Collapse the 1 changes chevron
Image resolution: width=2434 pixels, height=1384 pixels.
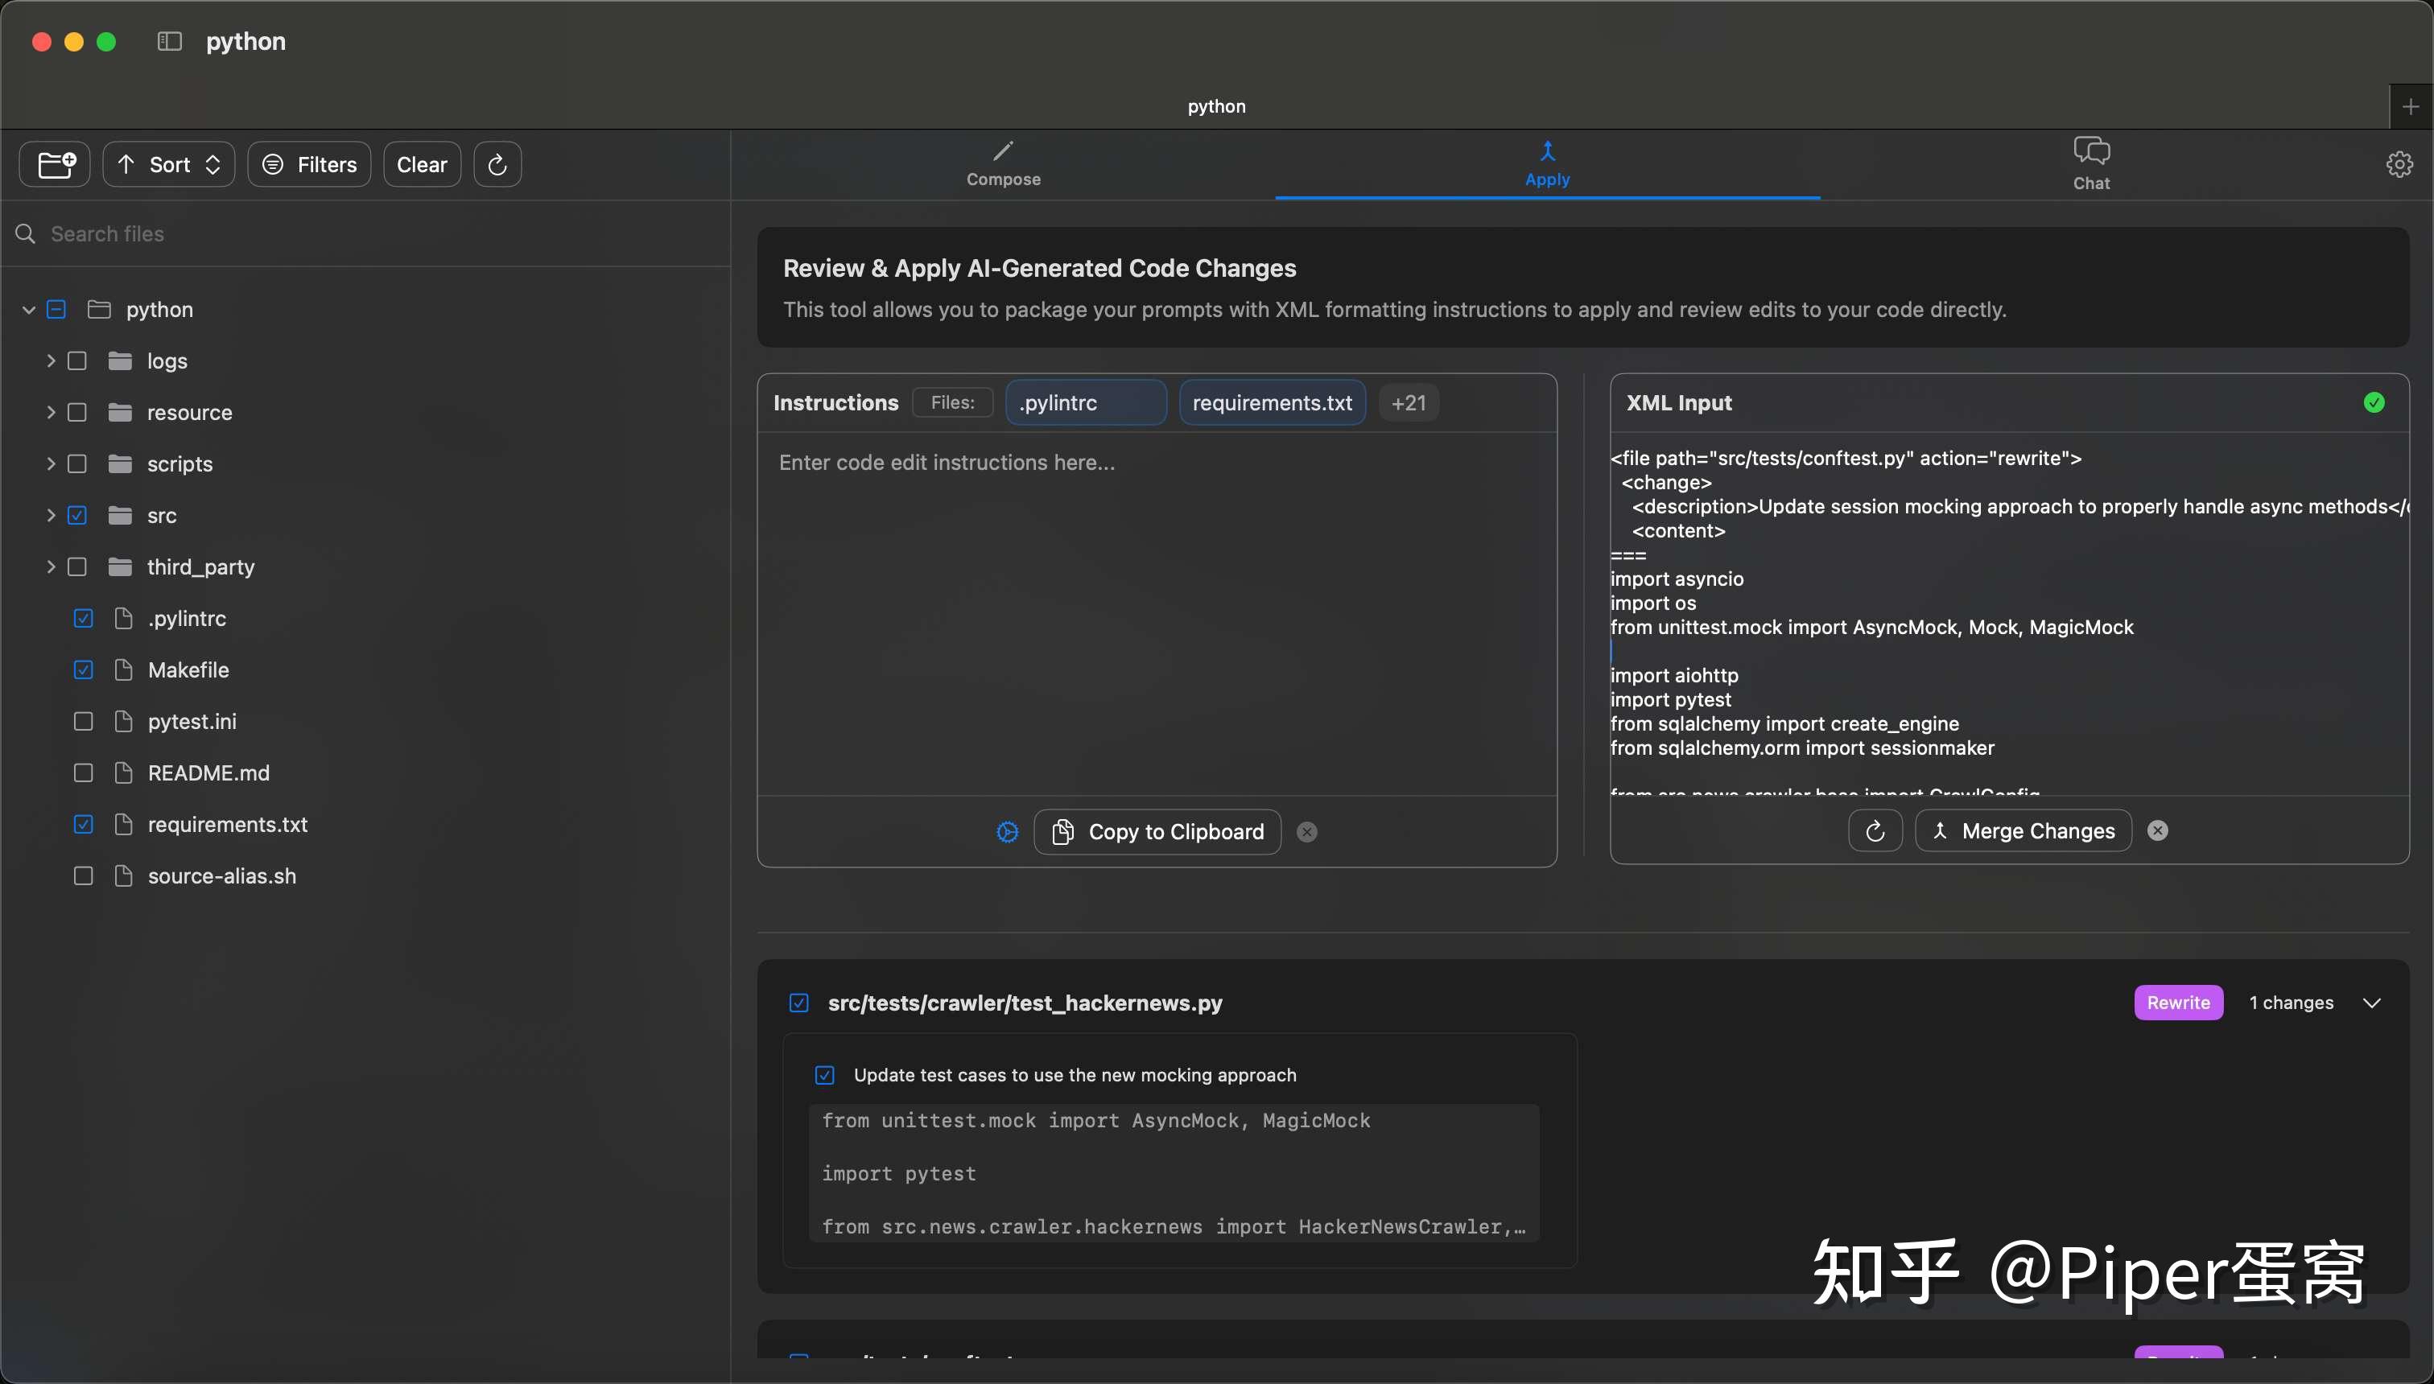[x=2371, y=1003]
